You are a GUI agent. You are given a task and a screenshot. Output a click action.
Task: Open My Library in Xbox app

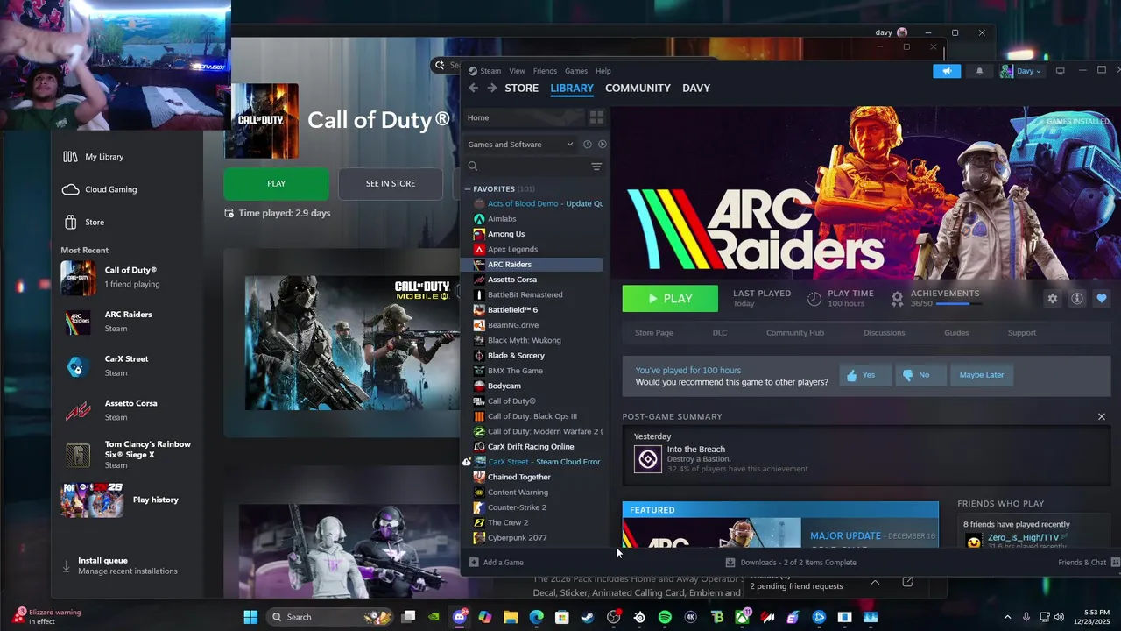click(104, 157)
